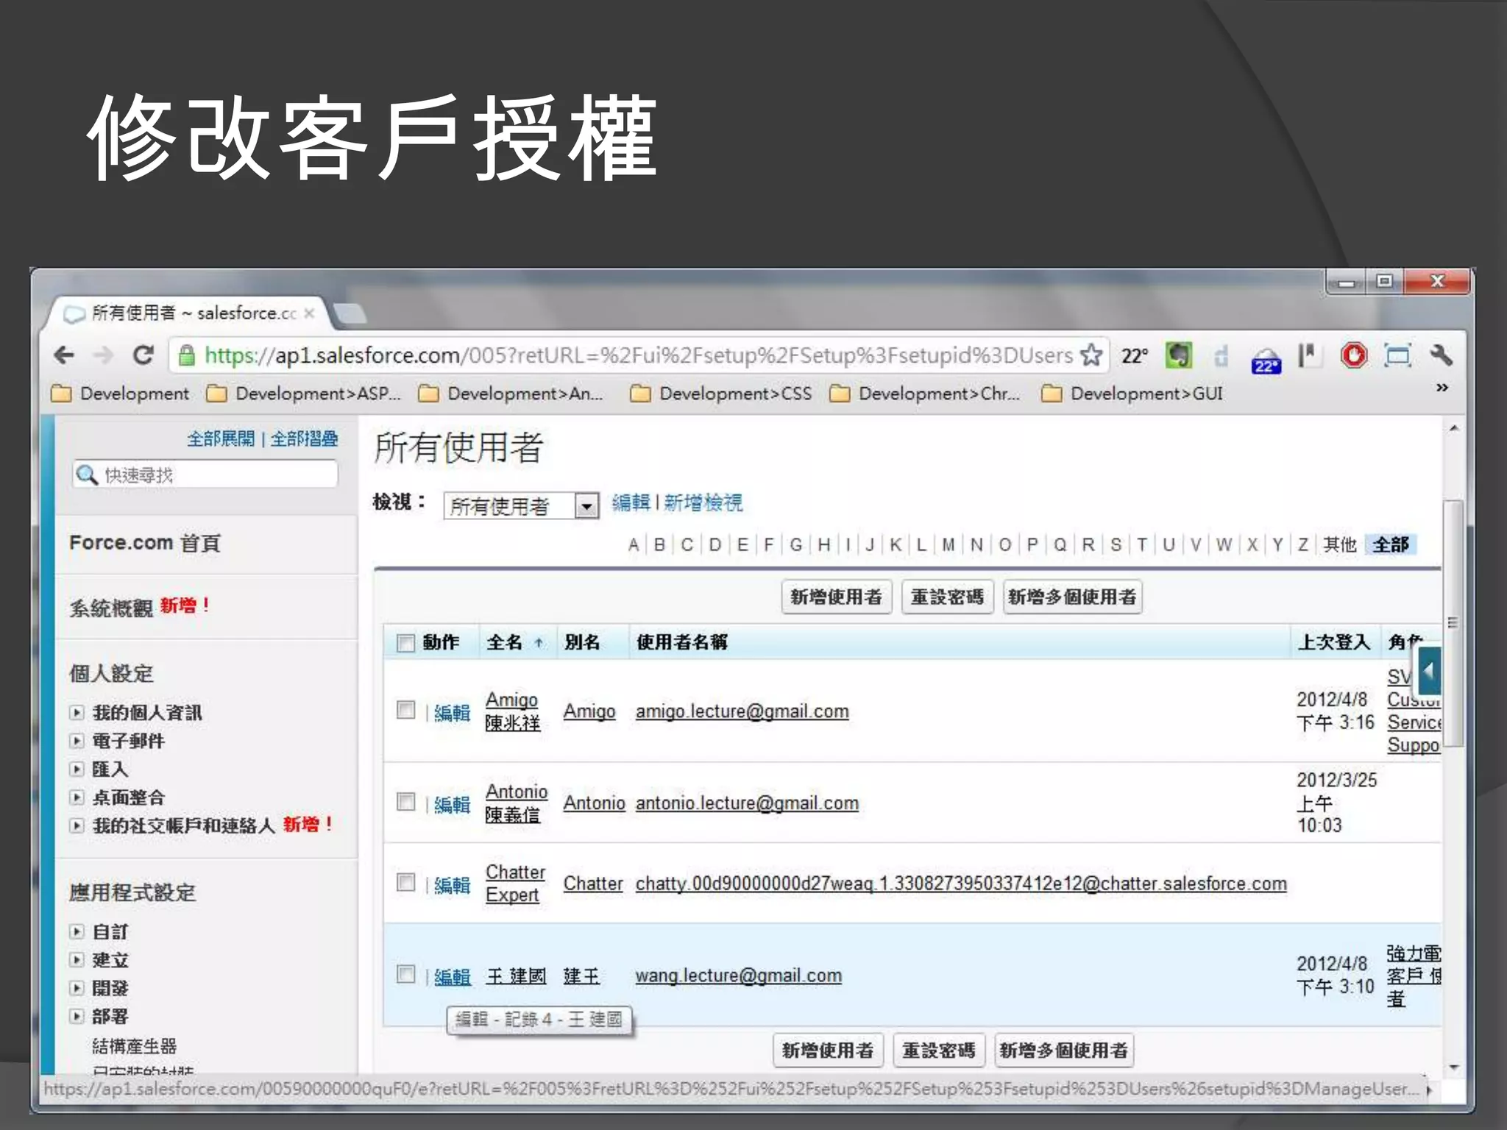
Task: Bookmark the page with the star icon
Action: [x=1091, y=355]
